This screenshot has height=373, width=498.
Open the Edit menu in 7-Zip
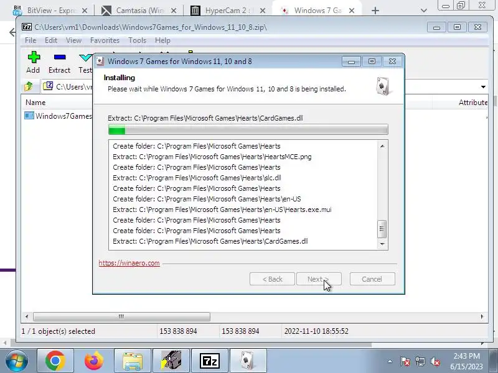tap(51, 40)
